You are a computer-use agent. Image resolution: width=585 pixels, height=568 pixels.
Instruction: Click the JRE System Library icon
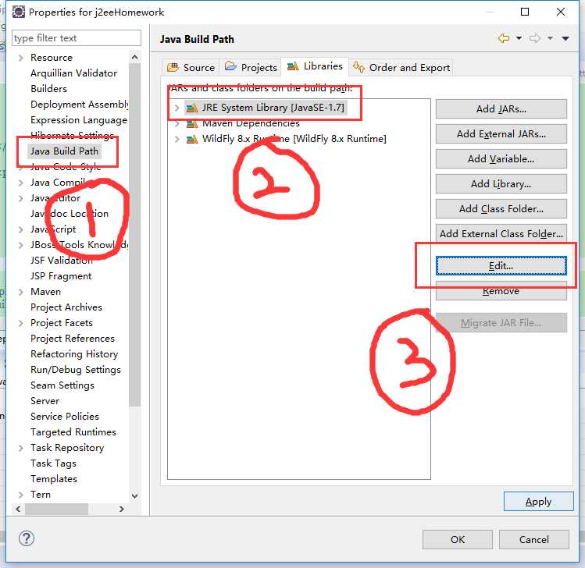click(x=192, y=108)
